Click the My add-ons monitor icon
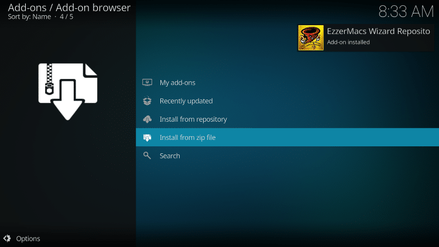This screenshot has width=439, height=247. [147, 83]
